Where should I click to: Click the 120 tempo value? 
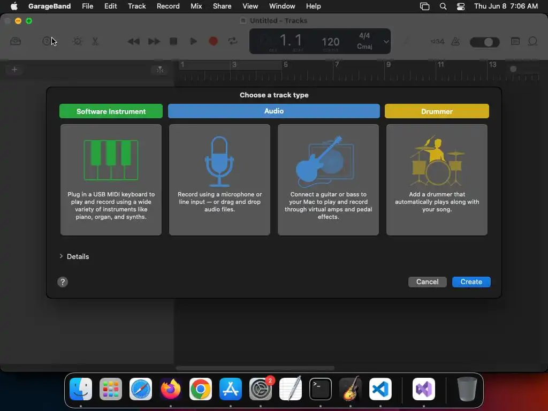[330, 42]
